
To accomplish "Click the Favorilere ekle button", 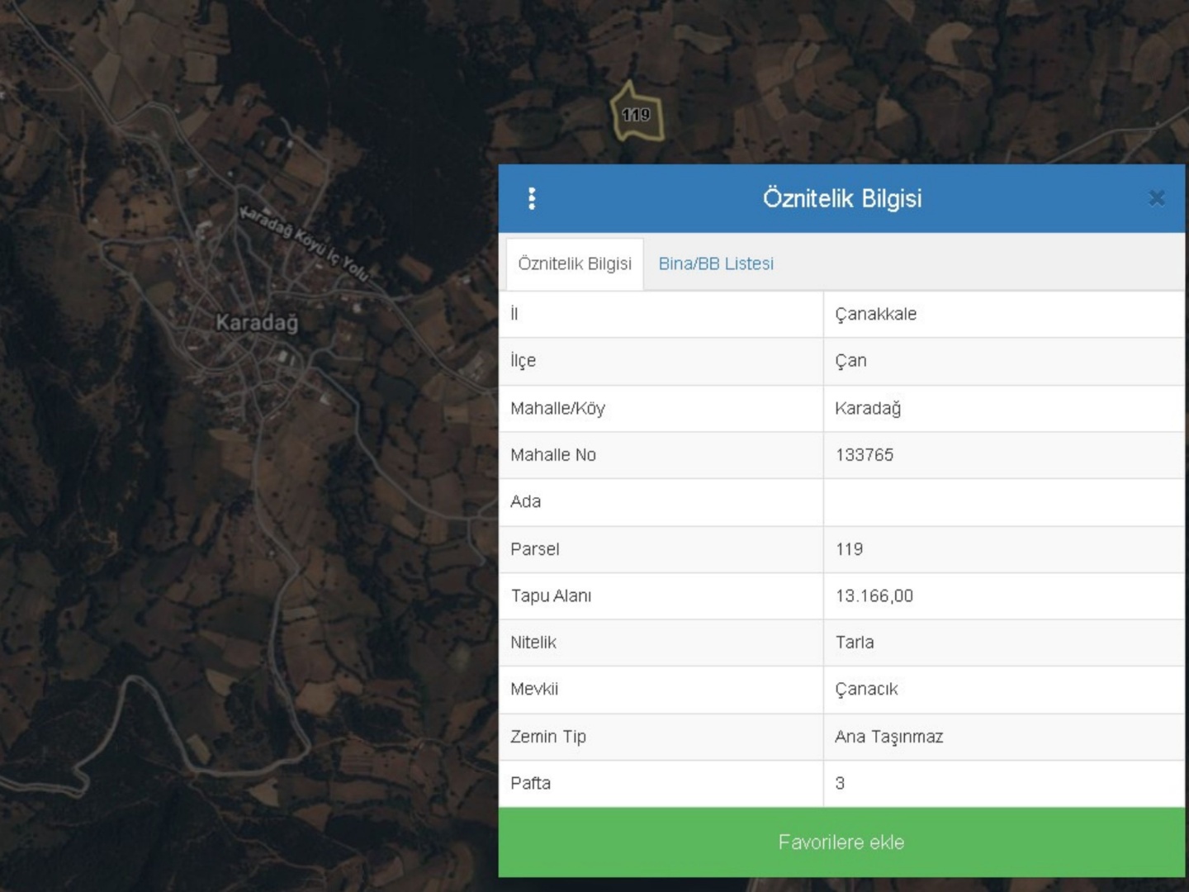I will (x=841, y=842).
